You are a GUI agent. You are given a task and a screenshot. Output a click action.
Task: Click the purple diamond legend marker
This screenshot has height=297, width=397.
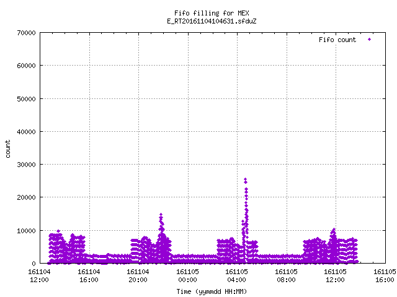370,40
